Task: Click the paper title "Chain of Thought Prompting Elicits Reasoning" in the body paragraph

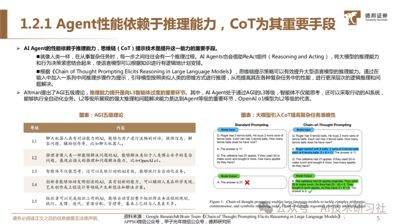Action: click(x=142, y=71)
